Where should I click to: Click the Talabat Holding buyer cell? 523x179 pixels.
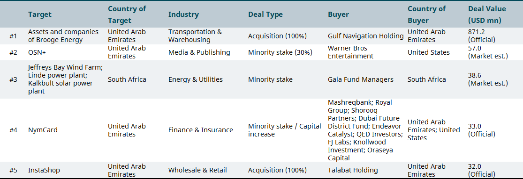(353, 171)
